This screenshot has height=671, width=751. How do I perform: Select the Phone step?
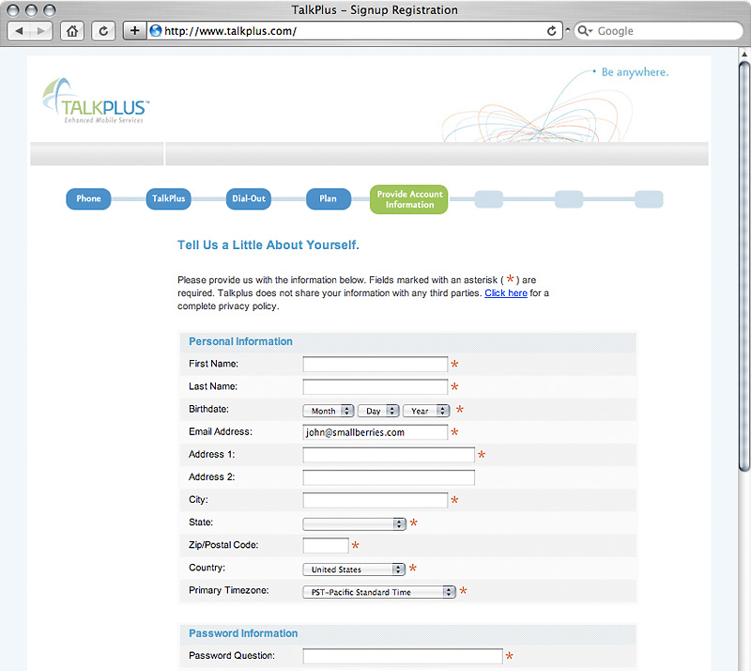coord(88,198)
